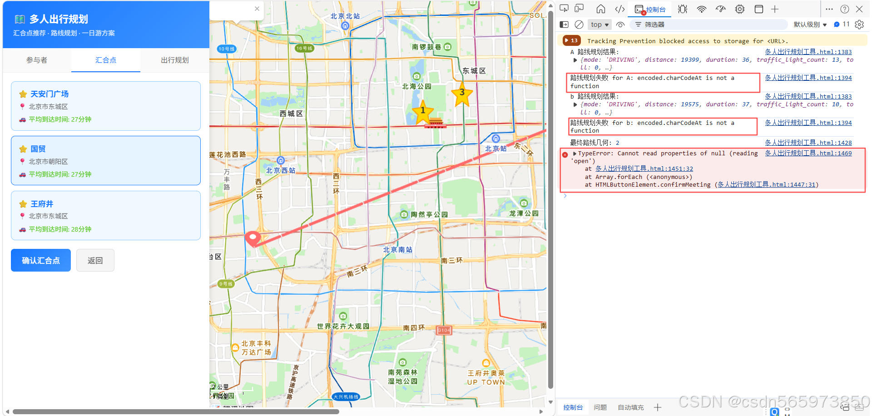872x416 pixels.
Task: Select the 王府井 meeting point card
Action: pos(106,215)
